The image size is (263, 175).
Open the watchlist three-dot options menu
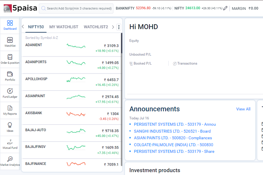[119, 27]
